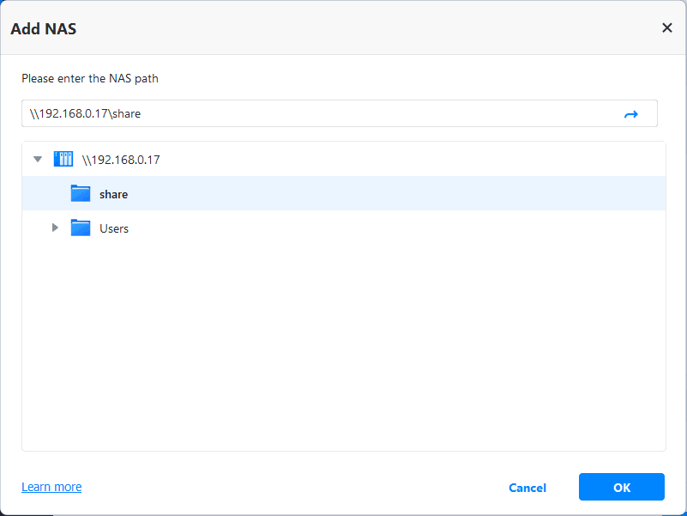The image size is (687, 516).
Task: Collapse the \\192.168.0.17 tree node
Action: click(x=38, y=159)
